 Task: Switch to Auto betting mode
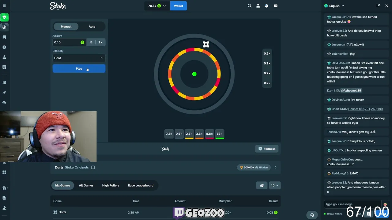click(x=92, y=27)
